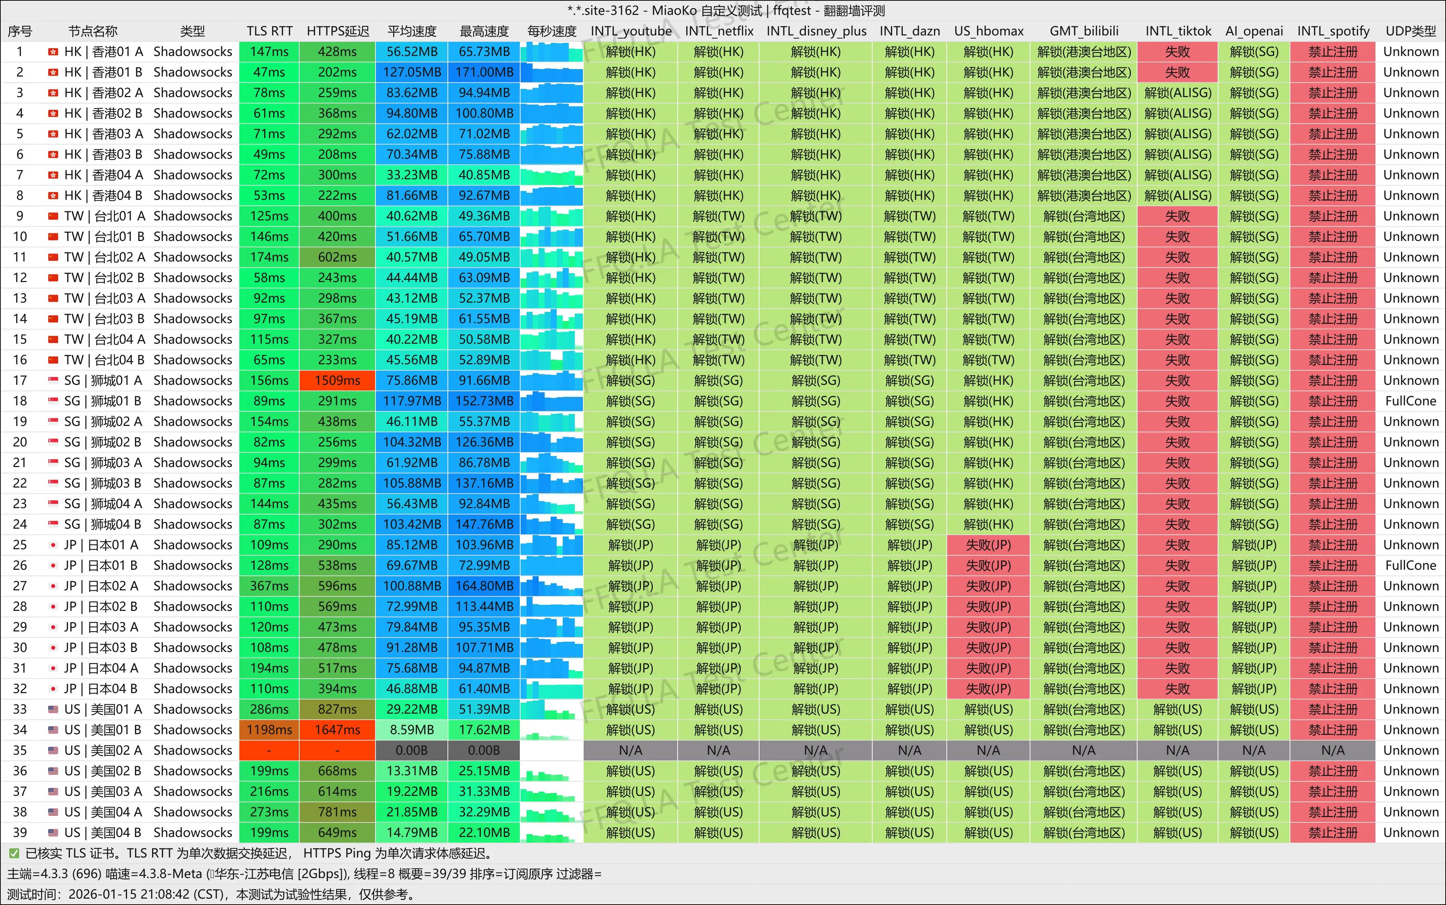Click the per-second speed graph for row 2
This screenshot has width=1446, height=905.
click(551, 72)
